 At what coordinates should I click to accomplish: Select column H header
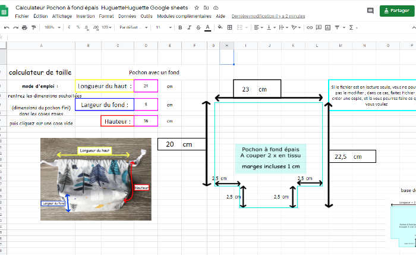pyautogui.click(x=226, y=46)
